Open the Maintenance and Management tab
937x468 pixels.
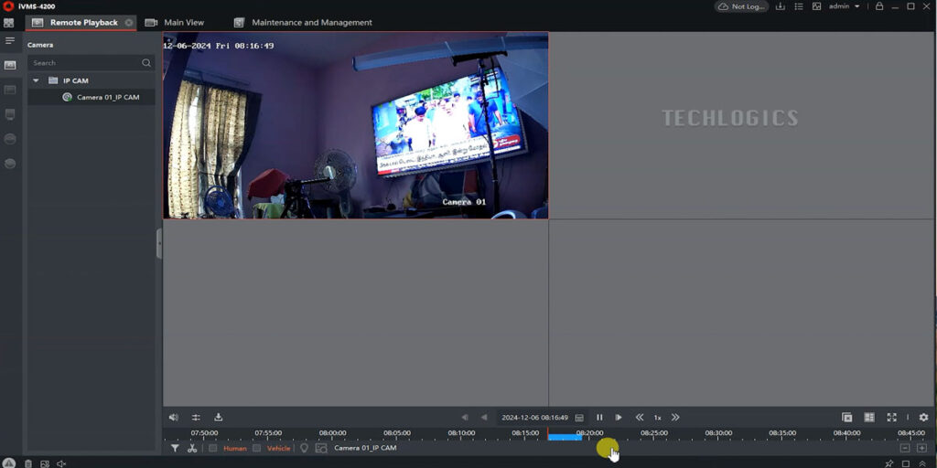coord(311,22)
